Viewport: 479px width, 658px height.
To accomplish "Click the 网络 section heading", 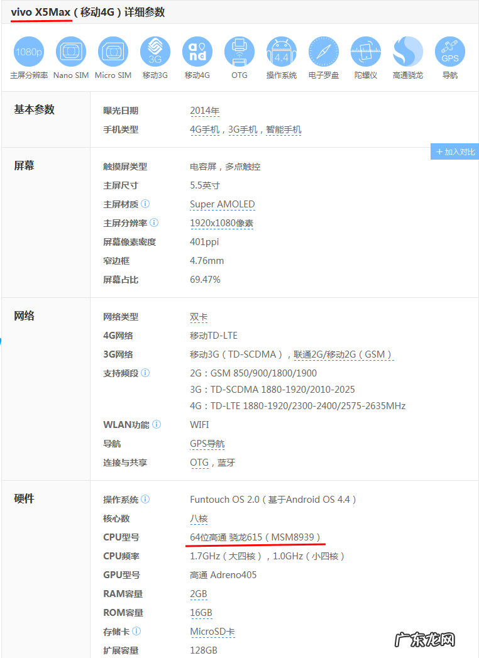I will pyautogui.click(x=24, y=315).
